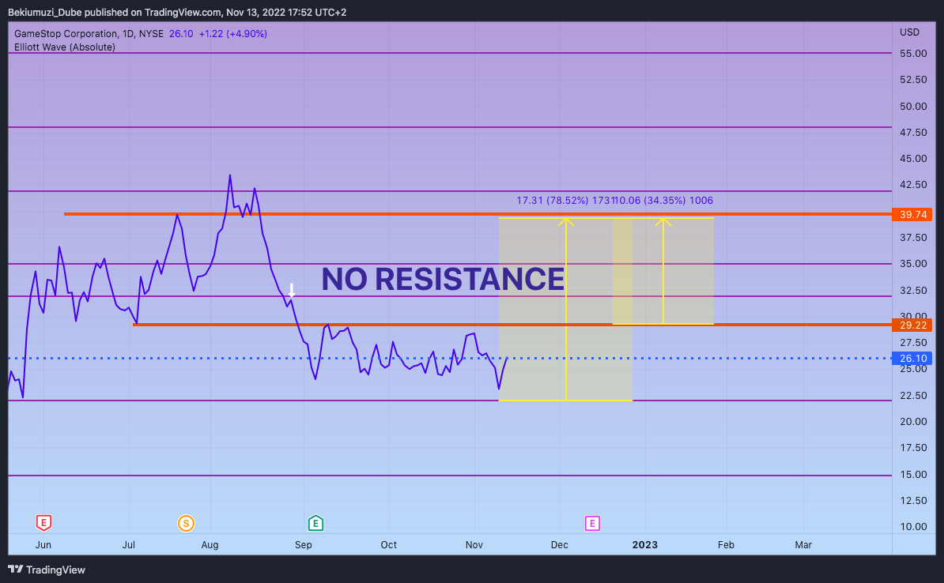Click the 39.74 orange price label
This screenshot has height=583, width=944.
pyautogui.click(x=912, y=215)
